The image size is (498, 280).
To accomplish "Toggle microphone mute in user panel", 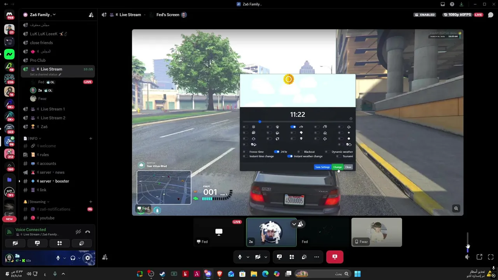I will [x=58, y=258].
